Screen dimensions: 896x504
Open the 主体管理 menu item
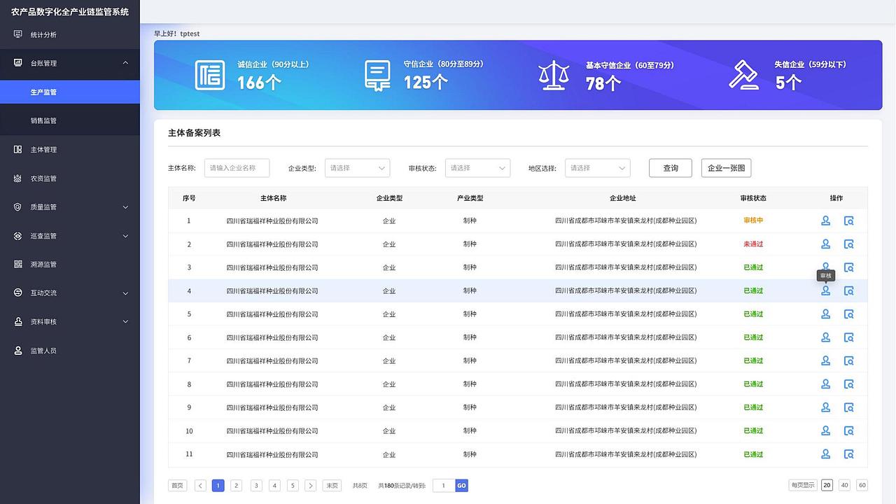(x=70, y=150)
